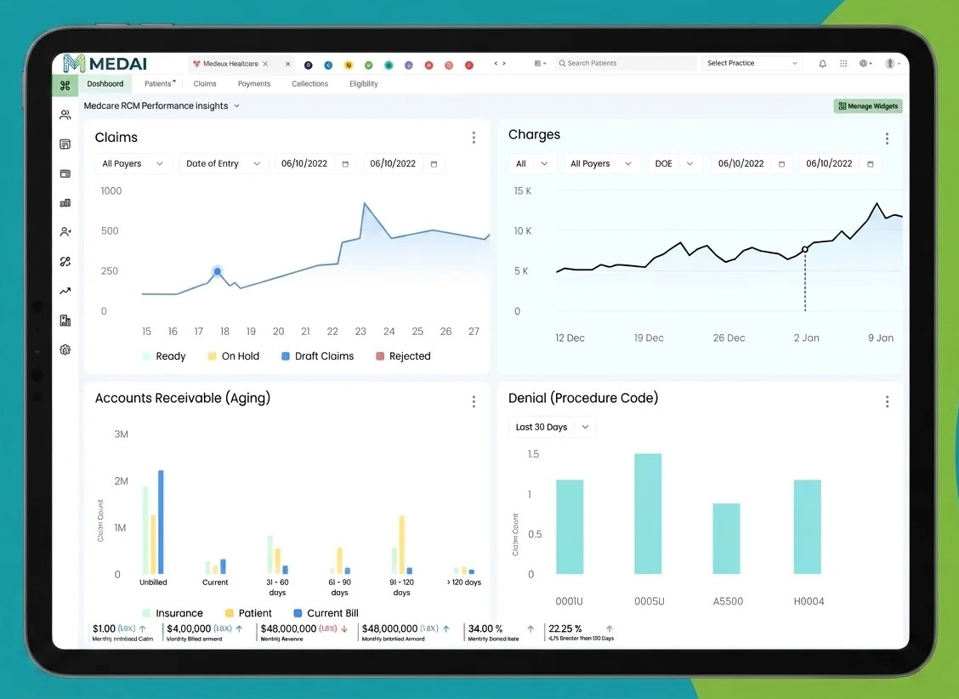Open the view options eye dropdown
Image resolution: width=959 pixels, height=699 pixels.
pyautogui.click(x=865, y=64)
